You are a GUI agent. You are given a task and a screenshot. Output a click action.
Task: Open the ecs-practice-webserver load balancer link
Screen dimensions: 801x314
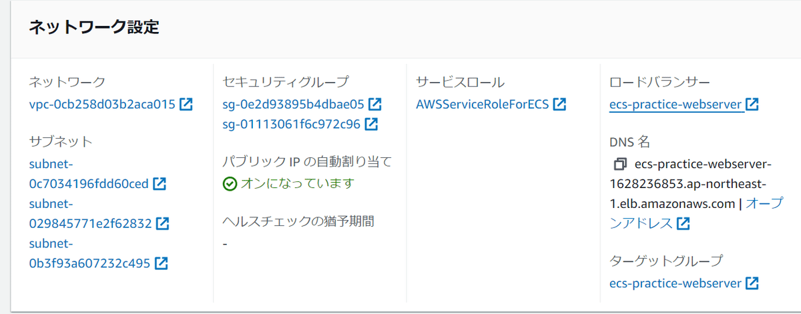point(675,105)
